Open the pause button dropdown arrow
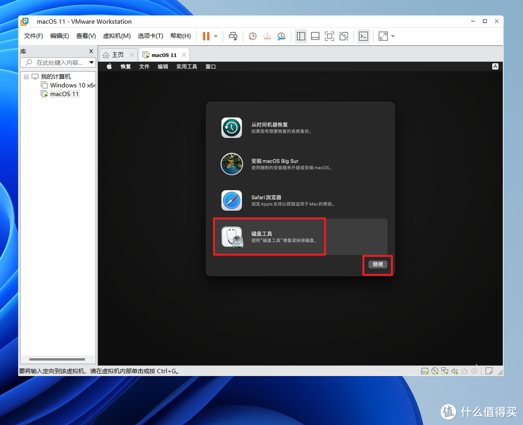Viewport: 523px width, 425px height. [x=216, y=36]
